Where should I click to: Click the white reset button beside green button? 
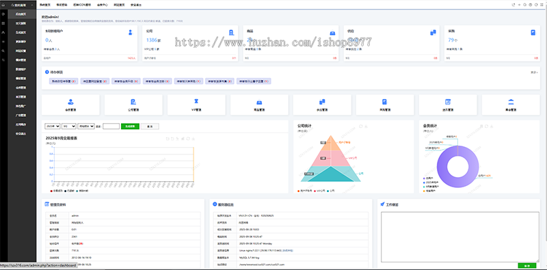click(150, 126)
